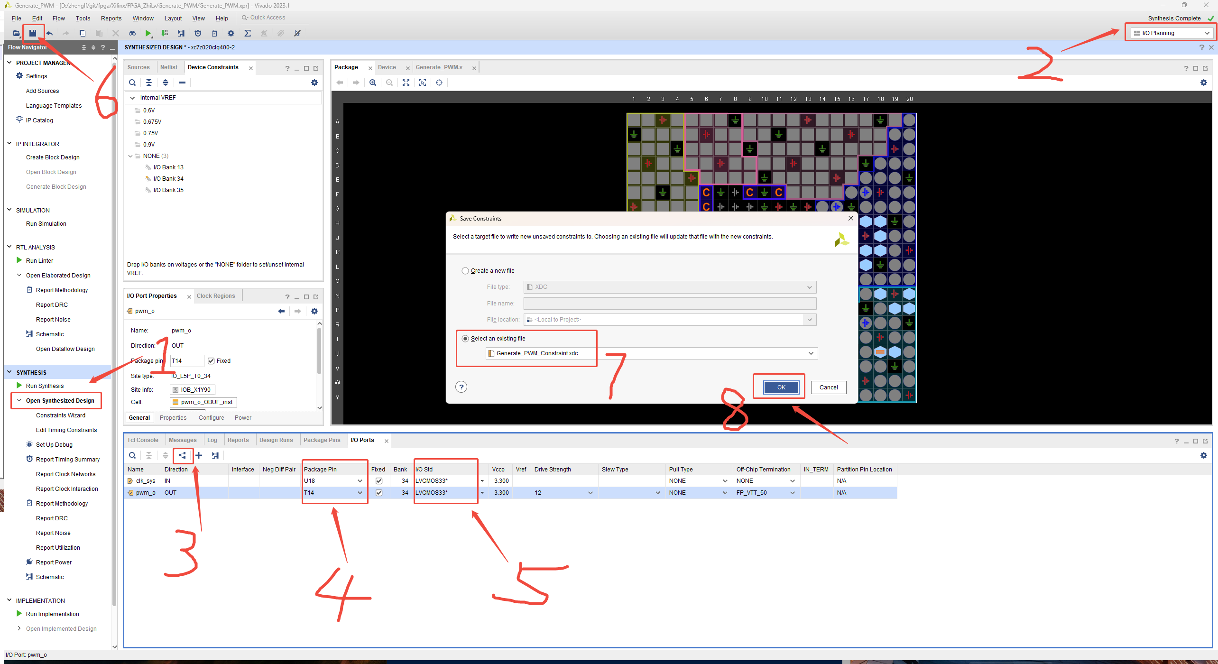The width and height of the screenshot is (1218, 664).
Task: Click Cancel in Save Constraints dialog
Action: coord(828,387)
